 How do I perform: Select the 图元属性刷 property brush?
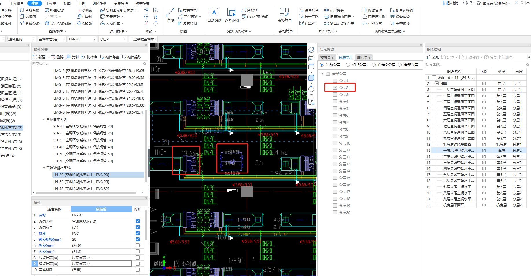coord(374,17)
